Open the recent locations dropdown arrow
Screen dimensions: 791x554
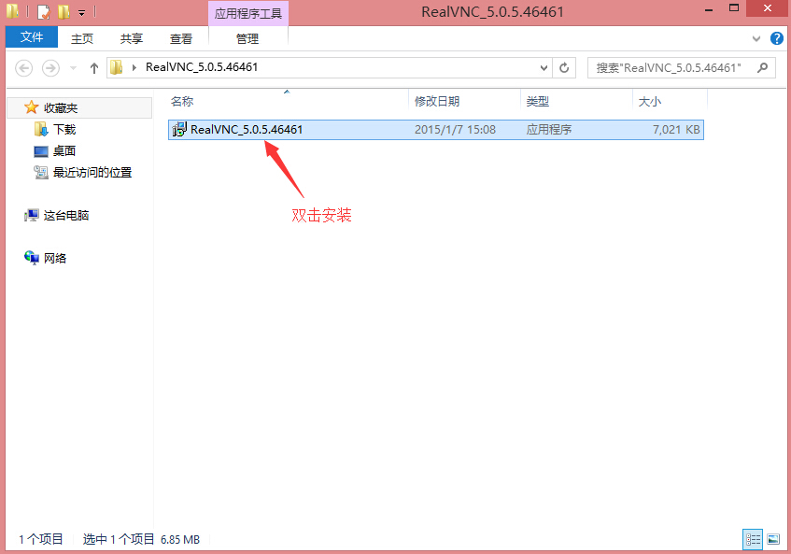73,68
